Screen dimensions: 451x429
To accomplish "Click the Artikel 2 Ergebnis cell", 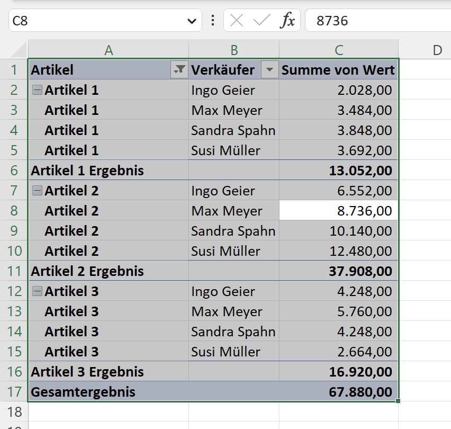I will [109, 271].
